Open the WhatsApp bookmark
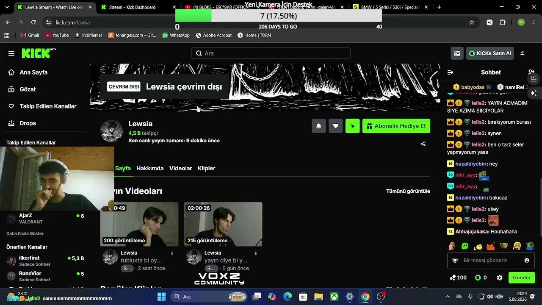 [176, 35]
